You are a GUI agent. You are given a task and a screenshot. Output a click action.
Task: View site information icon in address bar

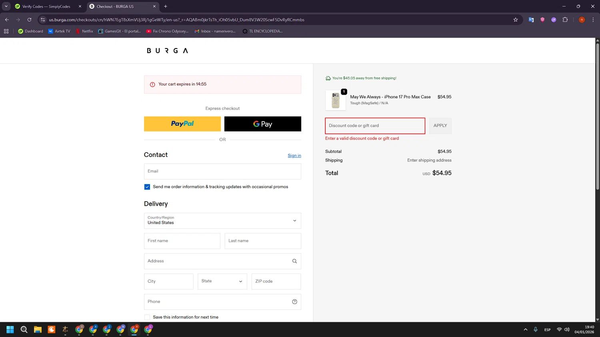[x=43, y=20]
